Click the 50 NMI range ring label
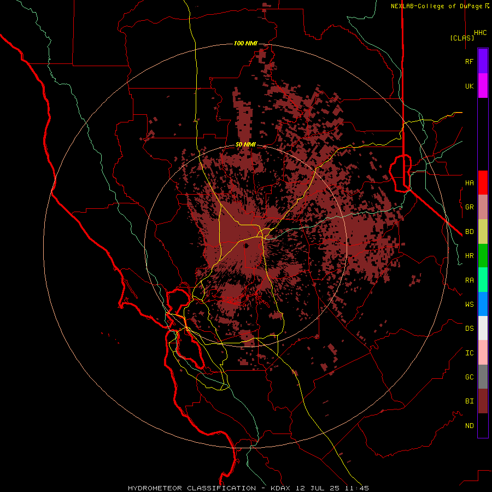Image resolution: width=492 pixels, height=492 pixels. pos(245,144)
